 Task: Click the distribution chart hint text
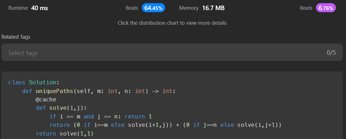[172, 23]
